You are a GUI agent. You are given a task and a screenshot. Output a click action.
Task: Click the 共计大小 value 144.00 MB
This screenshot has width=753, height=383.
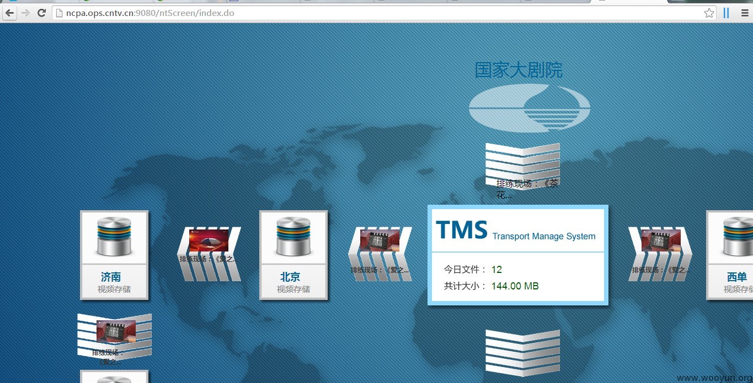coord(515,286)
